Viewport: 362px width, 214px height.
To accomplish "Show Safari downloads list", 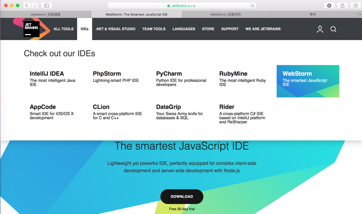I will coord(329,6).
